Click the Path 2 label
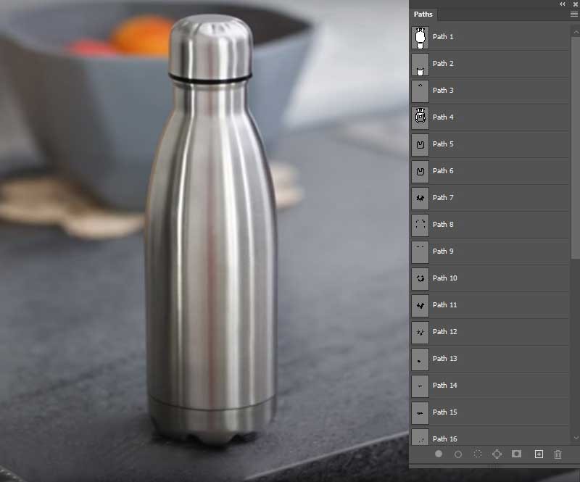This screenshot has height=482, width=580. coord(443,64)
